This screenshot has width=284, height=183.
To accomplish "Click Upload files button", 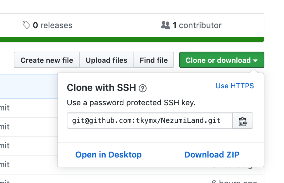I will click(107, 60).
